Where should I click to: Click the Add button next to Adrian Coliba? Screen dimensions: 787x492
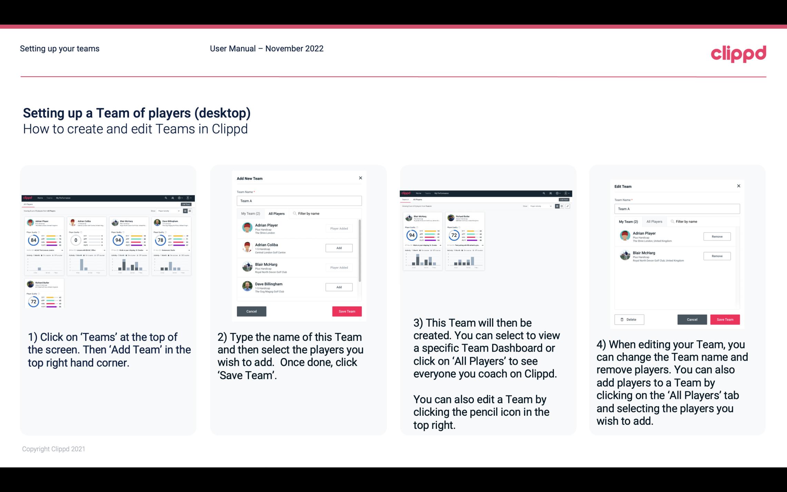point(338,247)
